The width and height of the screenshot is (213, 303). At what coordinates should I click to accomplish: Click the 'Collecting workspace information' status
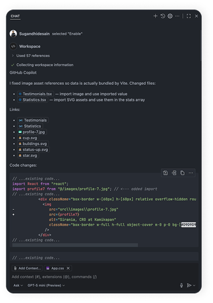[45, 65]
